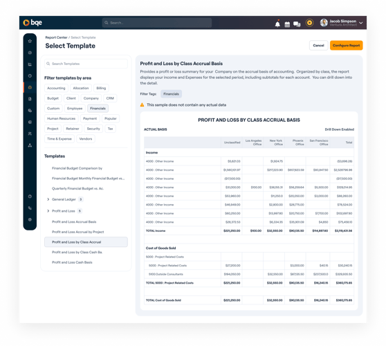Screen dimensions: 386x346
Task: Click the Los Angeles Office column header
Action: click(x=253, y=143)
